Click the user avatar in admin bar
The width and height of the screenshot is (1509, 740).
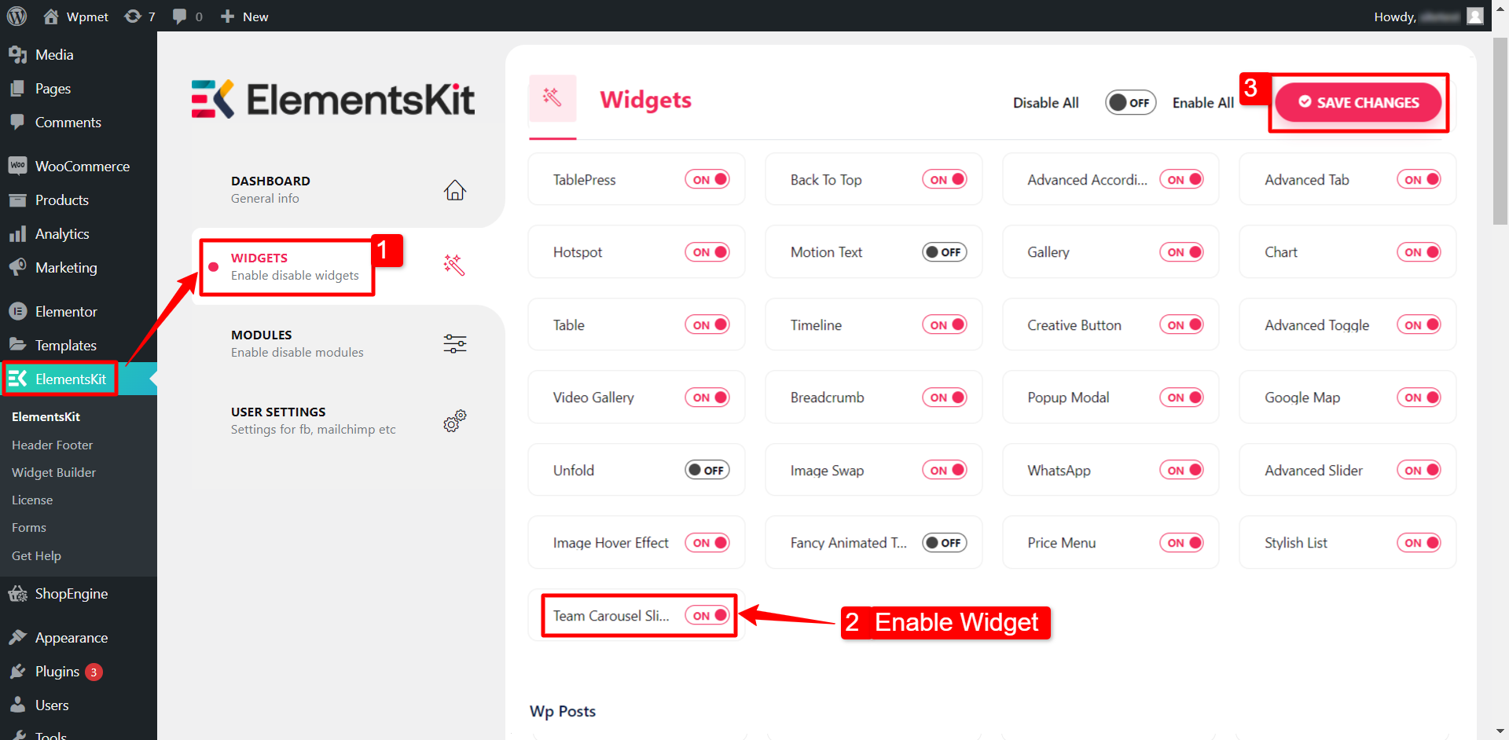click(x=1475, y=16)
